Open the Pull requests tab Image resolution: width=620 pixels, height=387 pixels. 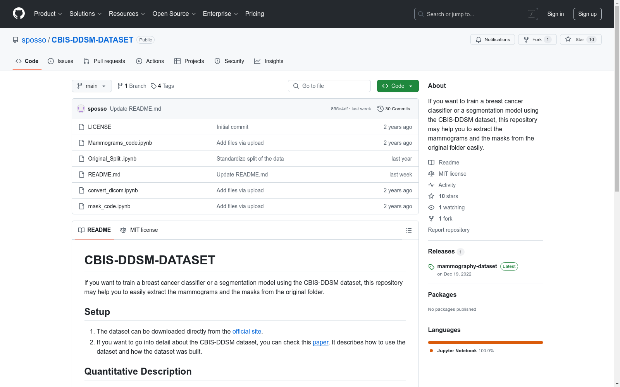104,61
